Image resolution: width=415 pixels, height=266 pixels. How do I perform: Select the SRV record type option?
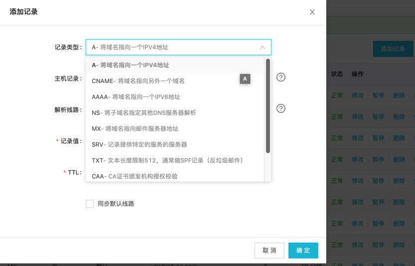(175, 145)
